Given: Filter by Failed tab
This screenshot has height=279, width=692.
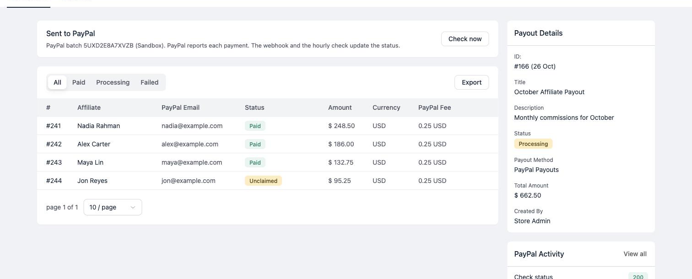Looking at the screenshot, I should (x=149, y=82).
